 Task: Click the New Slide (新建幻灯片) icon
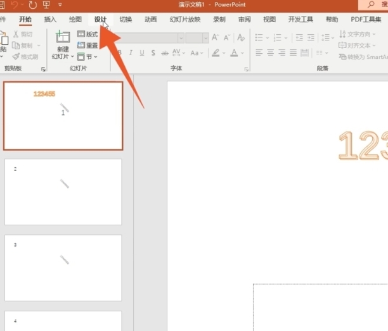click(63, 37)
